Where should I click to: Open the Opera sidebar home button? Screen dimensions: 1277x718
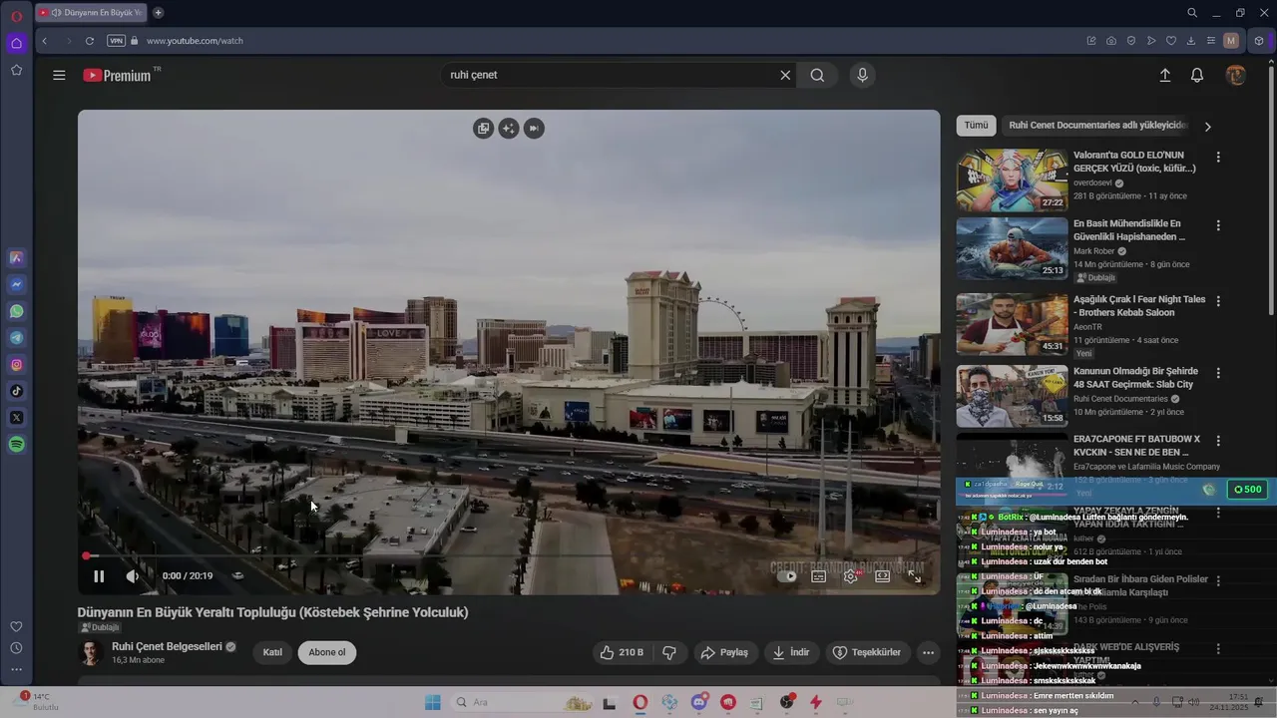coord(16,43)
